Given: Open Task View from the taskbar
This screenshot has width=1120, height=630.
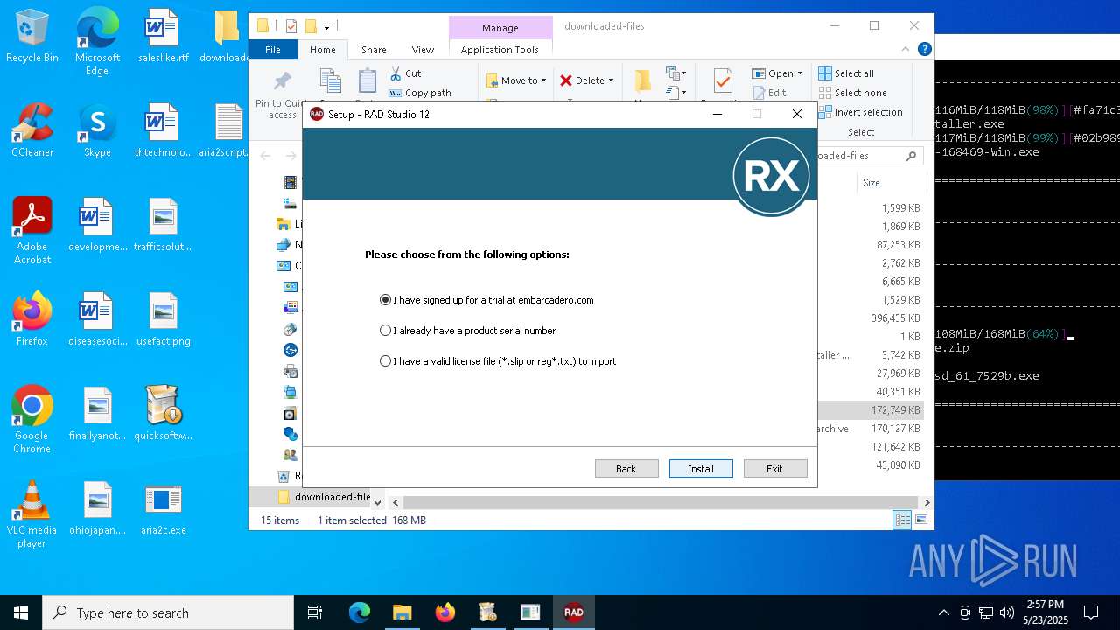Looking at the screenshot, I should [315, 612].
